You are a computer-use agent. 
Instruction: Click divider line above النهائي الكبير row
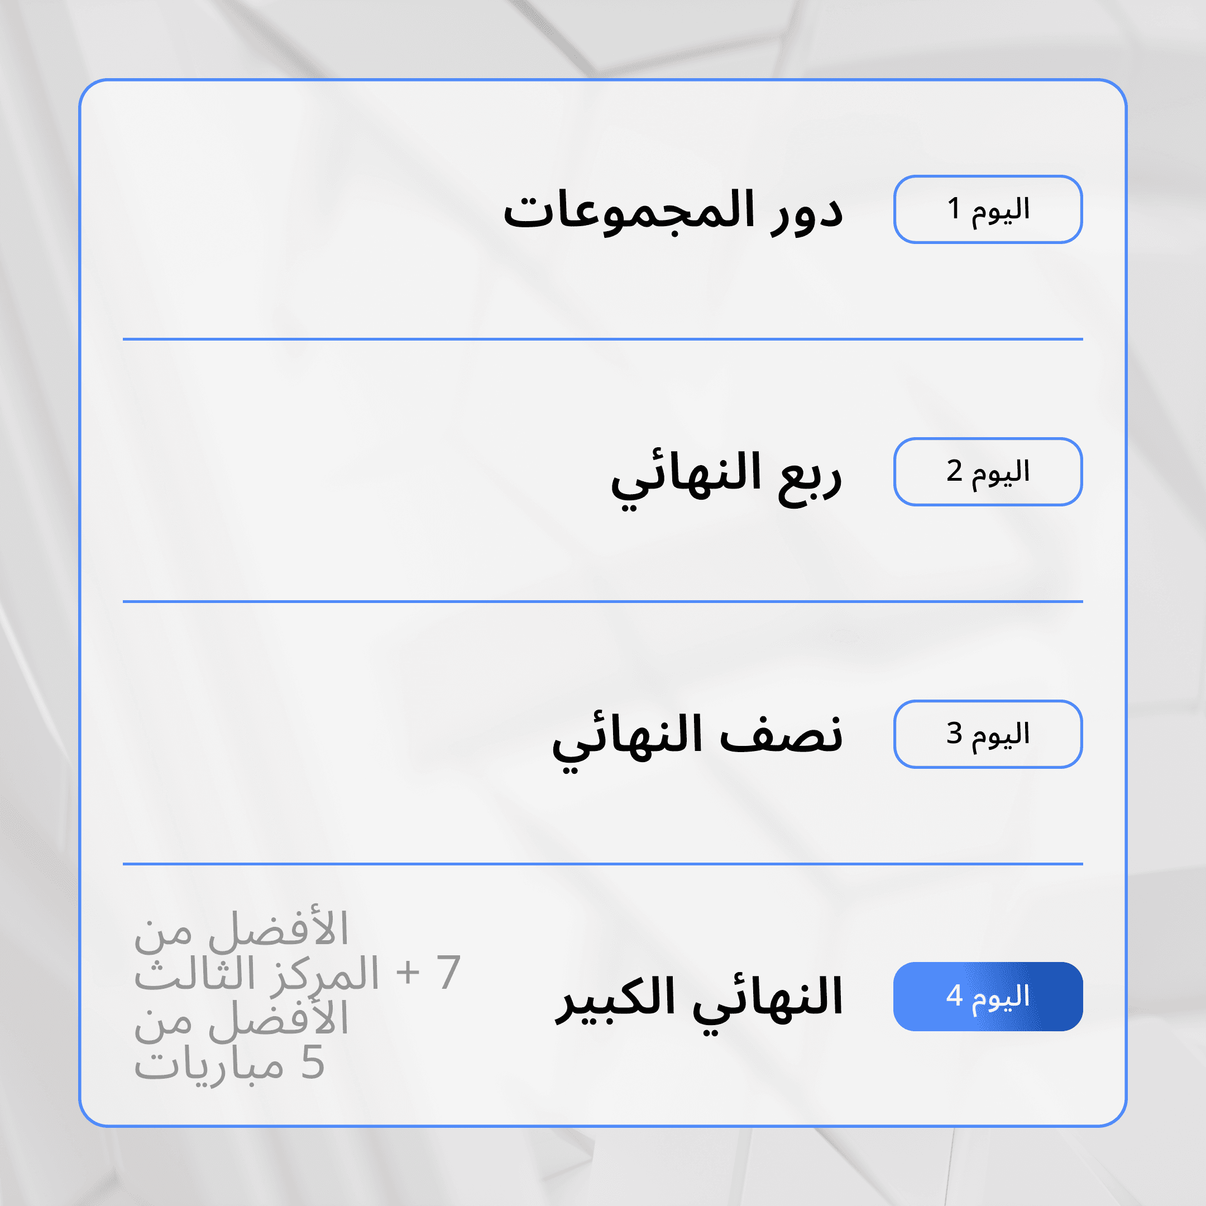pyautogui.click(x=602, y=864)
